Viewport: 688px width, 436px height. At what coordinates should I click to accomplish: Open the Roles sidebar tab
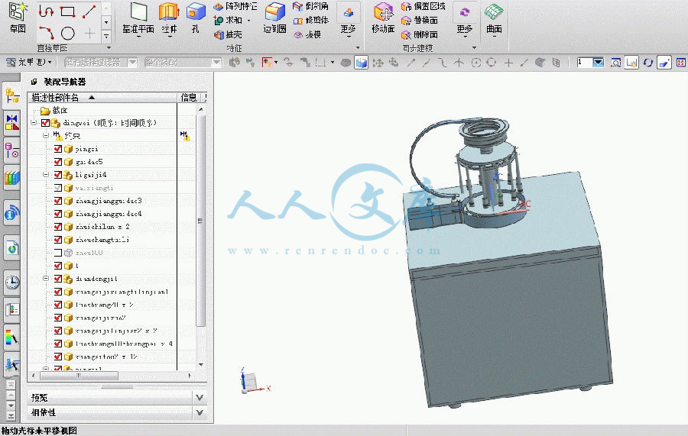pyautogui.click(x=11, y=310)
